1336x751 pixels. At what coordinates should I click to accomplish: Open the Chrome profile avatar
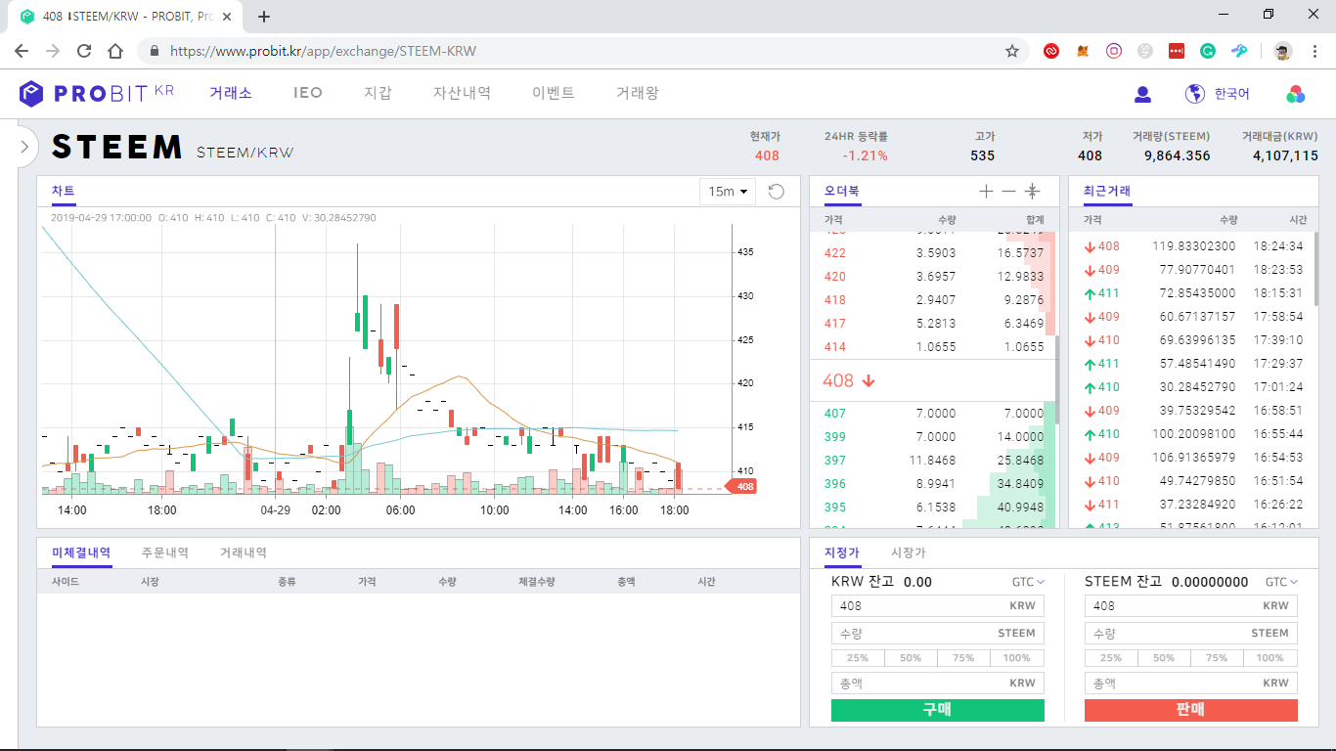coord(1282,51)
